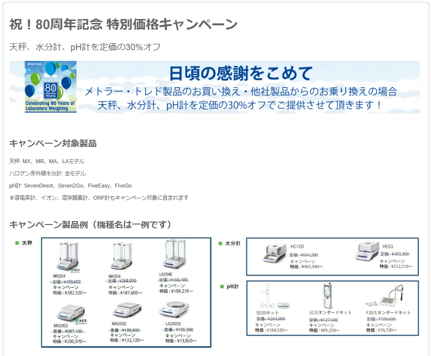Screen dimensions: 431x356
Task: Click the HE53 special price ¥212,310~
Action: (396, 266)
